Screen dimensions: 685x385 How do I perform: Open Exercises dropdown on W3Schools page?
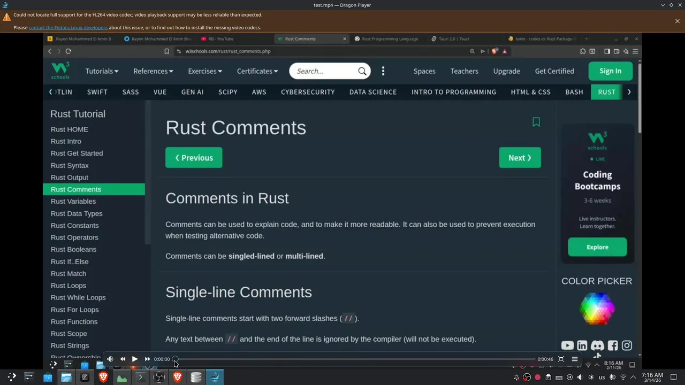pos(205,71)
